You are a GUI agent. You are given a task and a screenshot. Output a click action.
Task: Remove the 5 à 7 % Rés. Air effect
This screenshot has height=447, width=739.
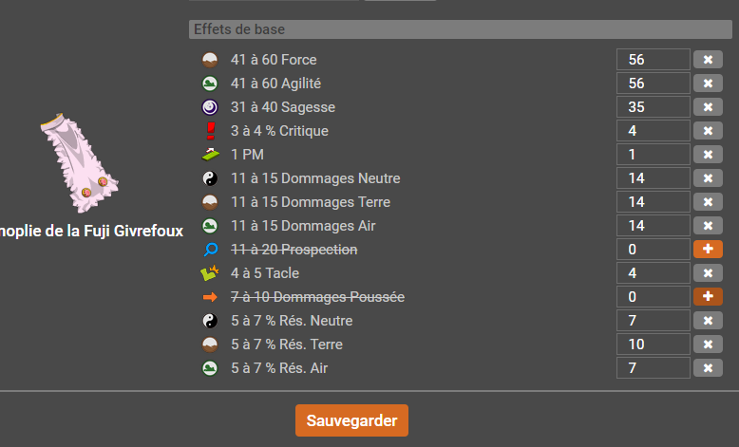pyautogui.click(x=708, y=368)
